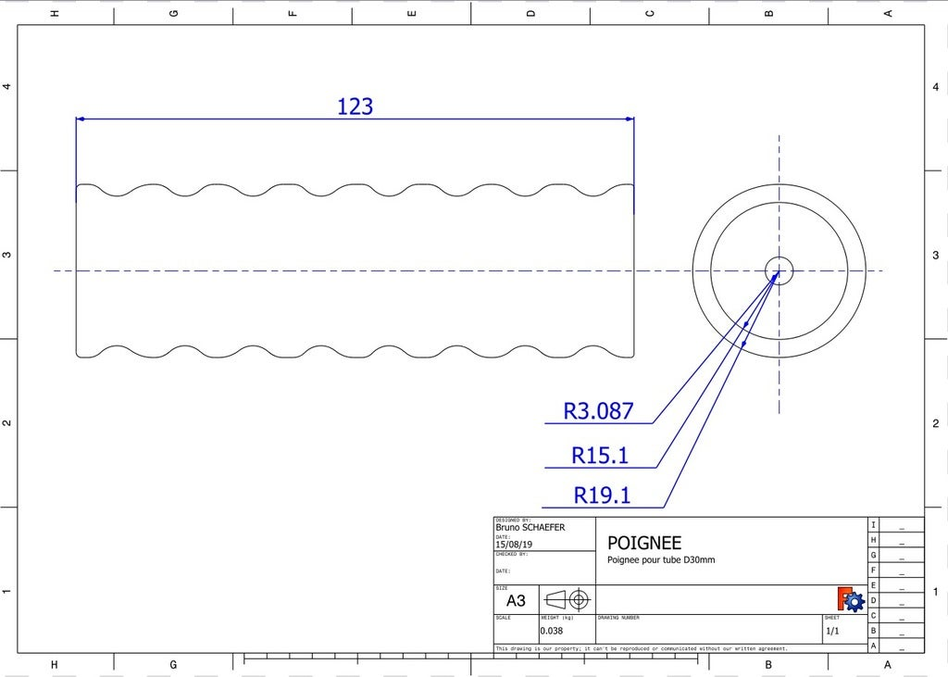948x677 pixels.
Task: Click the date field 15/08/19
Action: click(515, 545)
